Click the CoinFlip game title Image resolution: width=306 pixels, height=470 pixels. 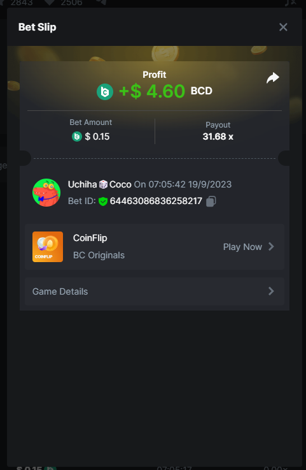pyautogui.click(x=90, y=238)
